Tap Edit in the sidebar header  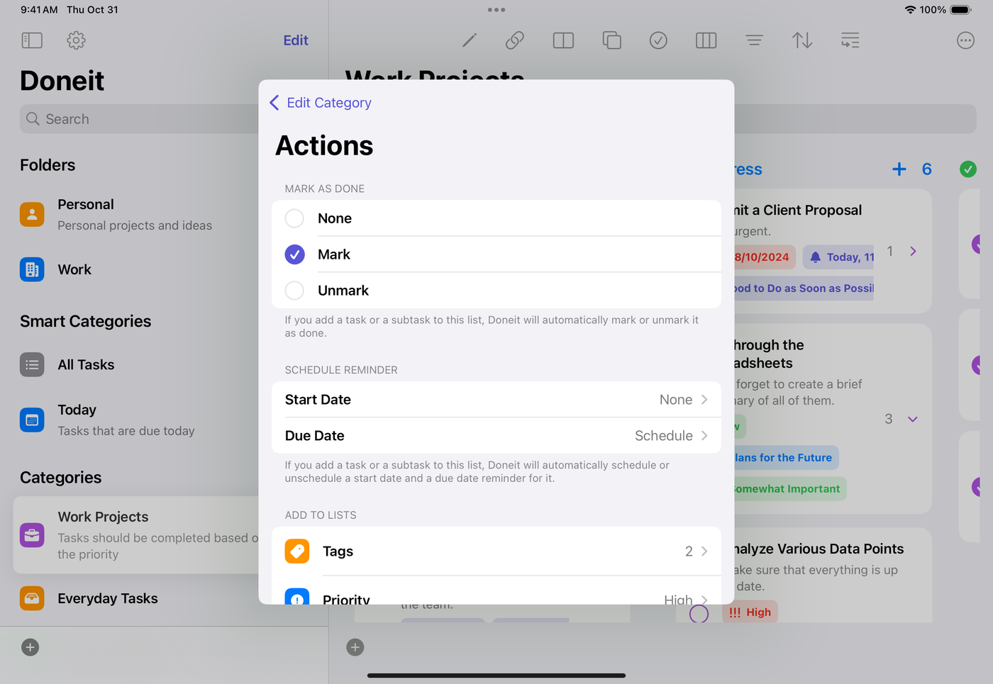(296, 40)
